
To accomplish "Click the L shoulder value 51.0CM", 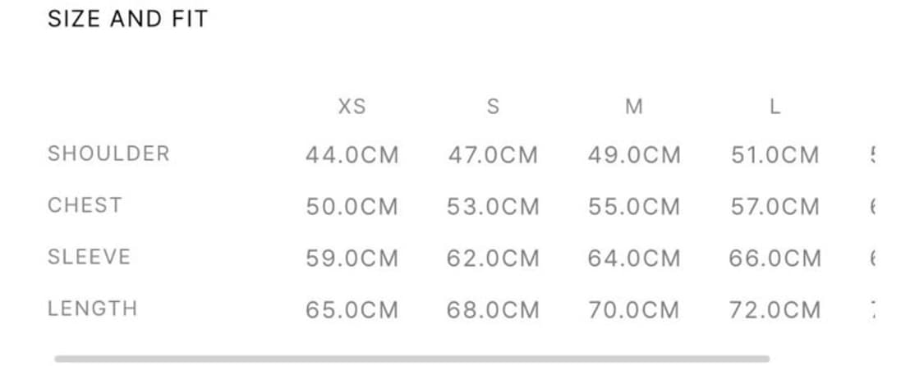I will (775, 155).
